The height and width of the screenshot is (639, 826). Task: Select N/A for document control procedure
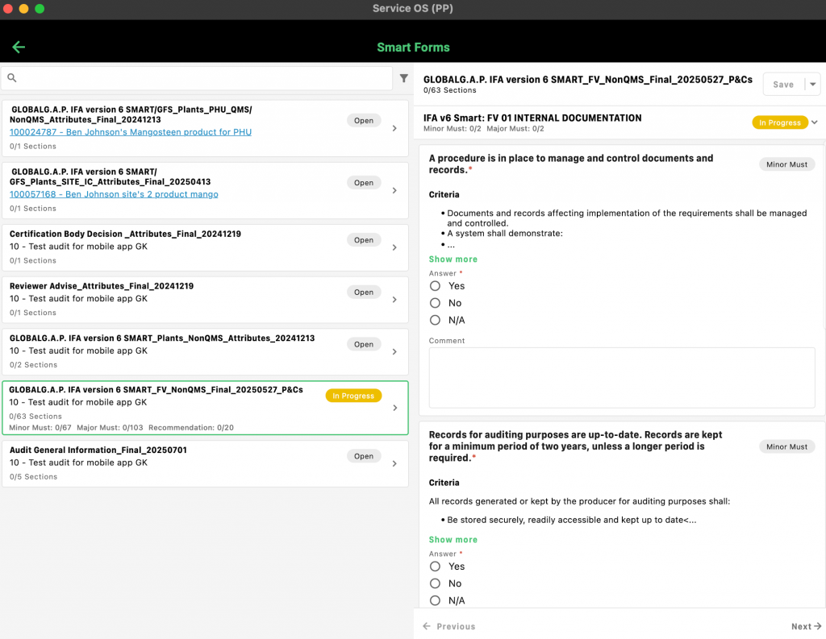point(436,320)
